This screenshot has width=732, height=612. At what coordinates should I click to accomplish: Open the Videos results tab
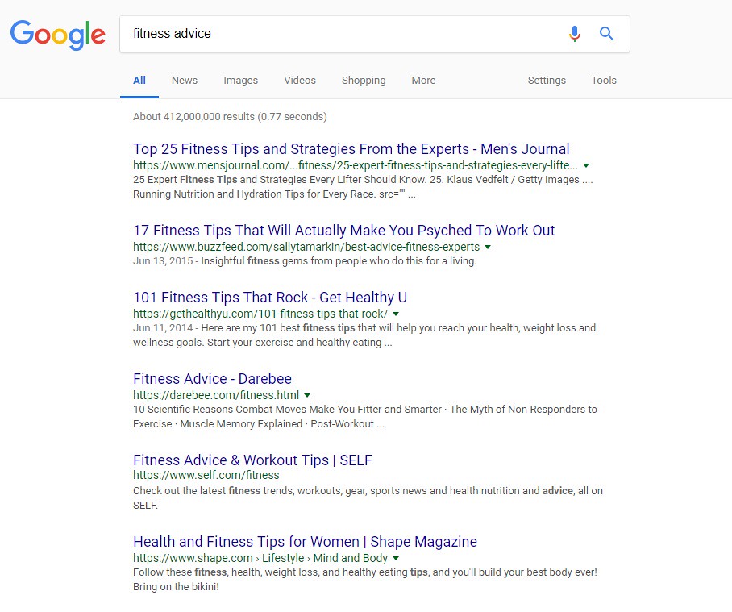coord(300,81)
